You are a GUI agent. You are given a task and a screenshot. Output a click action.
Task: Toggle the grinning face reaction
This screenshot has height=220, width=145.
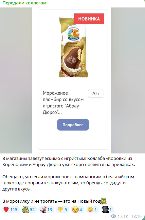click(92, 209)
